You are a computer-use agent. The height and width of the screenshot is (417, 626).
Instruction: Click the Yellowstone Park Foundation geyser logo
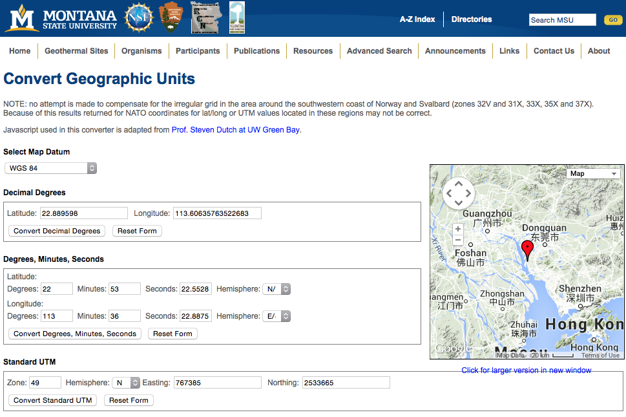[237, 17]
